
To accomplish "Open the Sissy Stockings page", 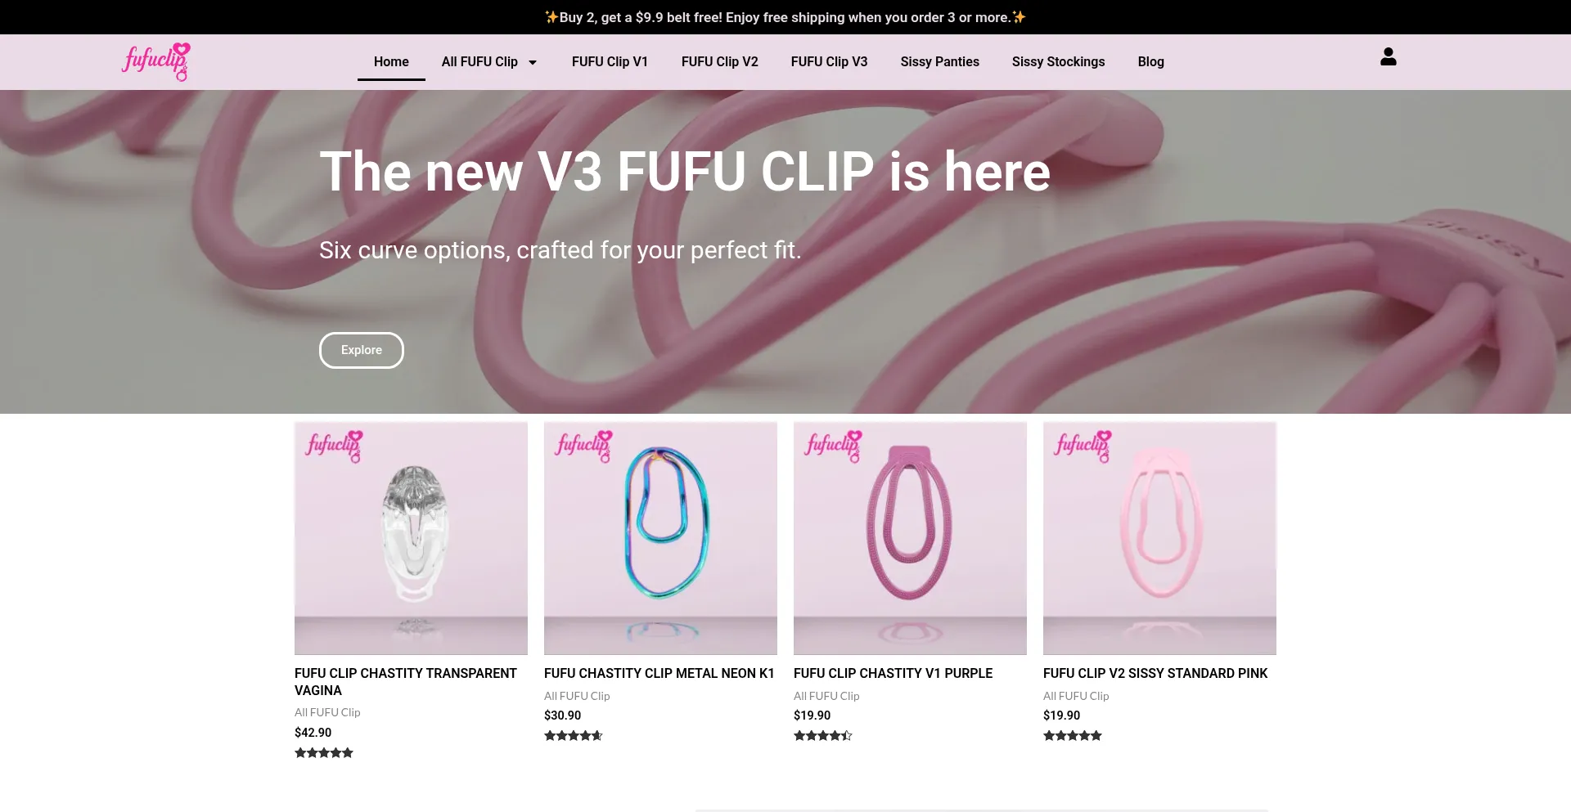I will [1058, 61].
